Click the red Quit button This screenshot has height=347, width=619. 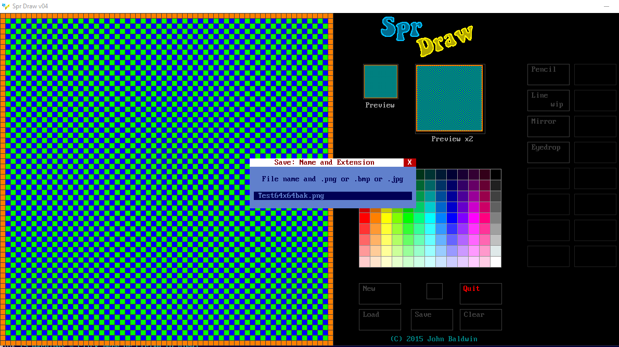tap(481, 293)
